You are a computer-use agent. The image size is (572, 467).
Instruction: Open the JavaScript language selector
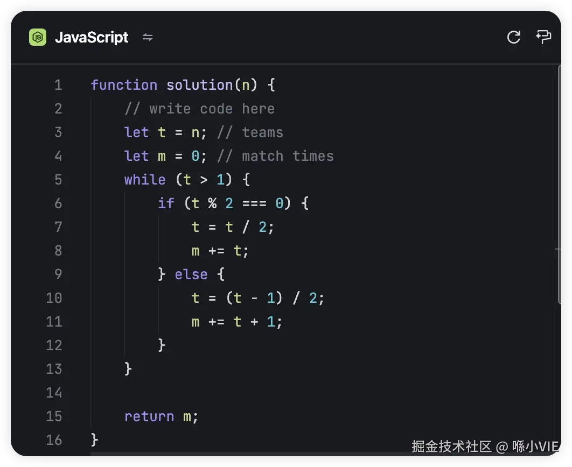tap(92, 37)
